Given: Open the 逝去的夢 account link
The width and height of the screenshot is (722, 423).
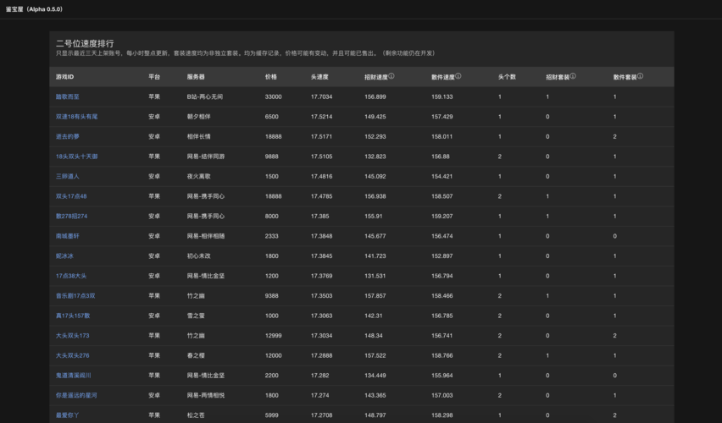Looking at the screenshot, I should click(x=68, y=136).
